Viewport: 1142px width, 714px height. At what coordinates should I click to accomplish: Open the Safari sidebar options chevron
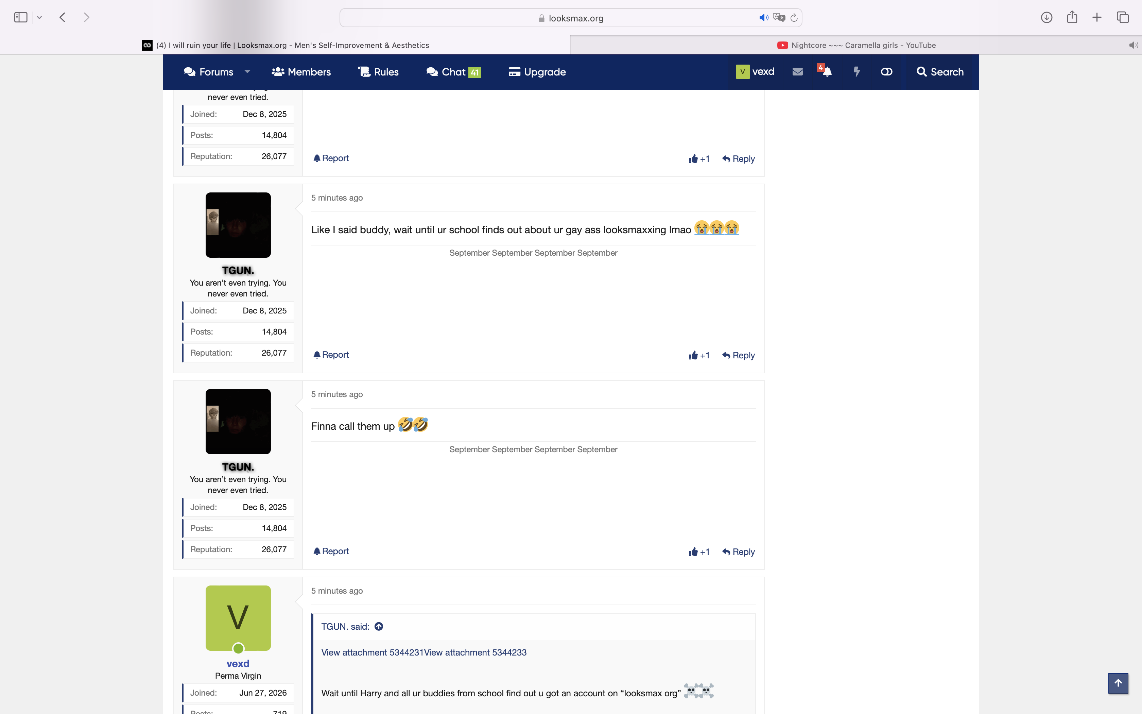40,17
